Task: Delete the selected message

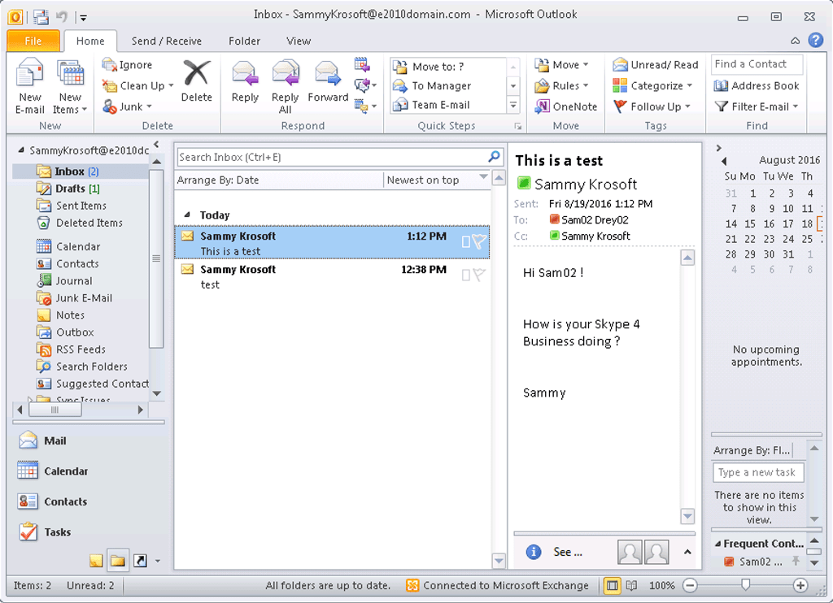Action: click(196, 81)
